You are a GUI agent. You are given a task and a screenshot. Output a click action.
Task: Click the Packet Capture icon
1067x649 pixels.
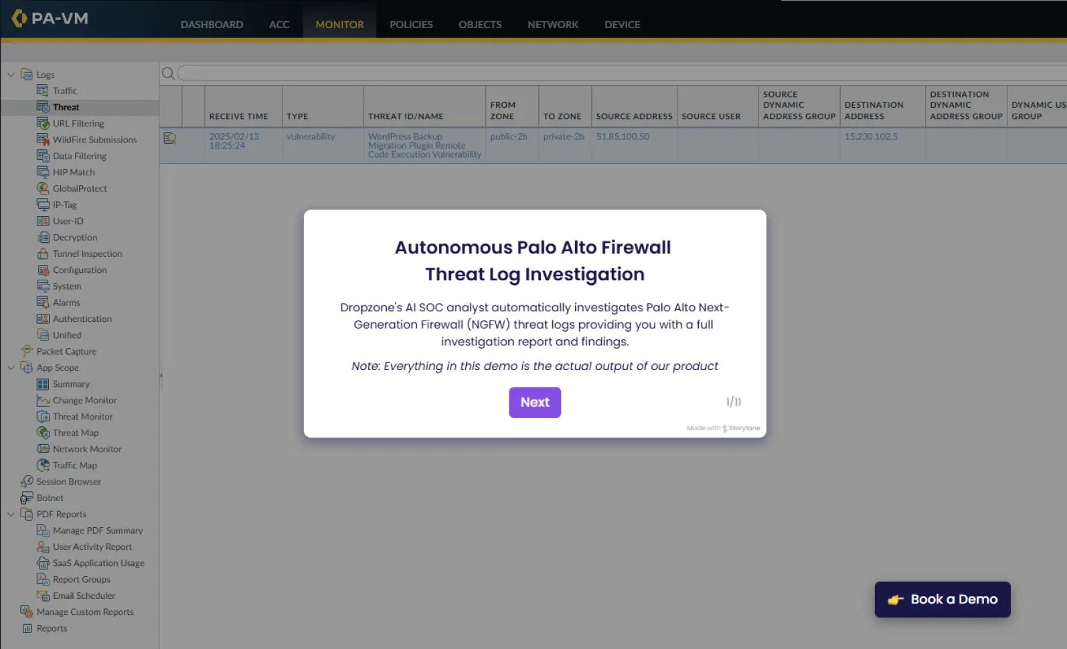point(27,351)
